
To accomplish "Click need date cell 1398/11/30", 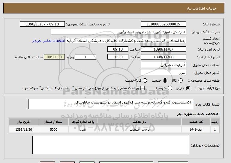I will tap(24, 130).
